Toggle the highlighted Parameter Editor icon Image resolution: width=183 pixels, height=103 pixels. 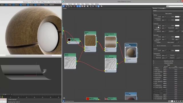[x=98, y=6]
